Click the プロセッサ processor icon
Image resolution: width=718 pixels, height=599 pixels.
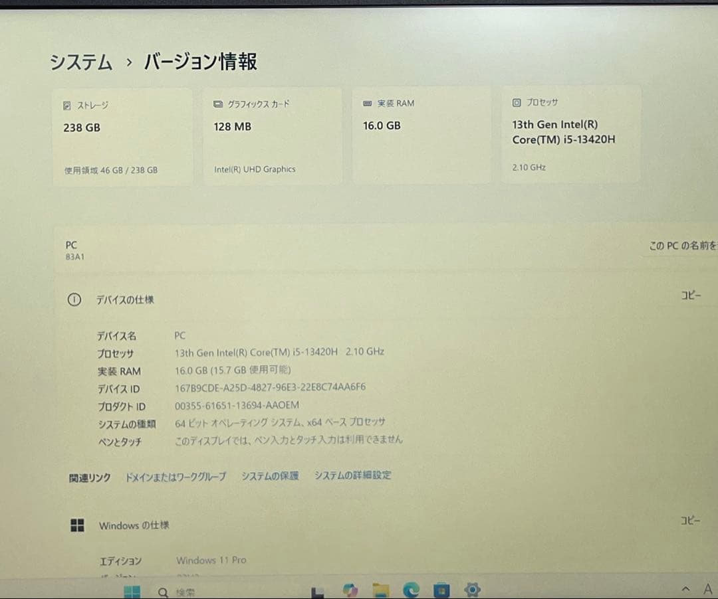[517, 102]
